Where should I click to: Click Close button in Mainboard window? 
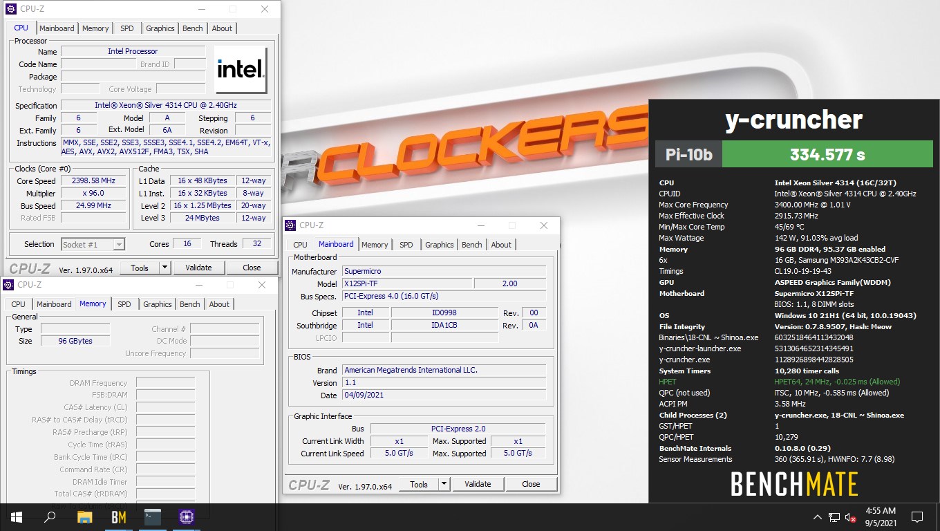[x=531, y=484]
